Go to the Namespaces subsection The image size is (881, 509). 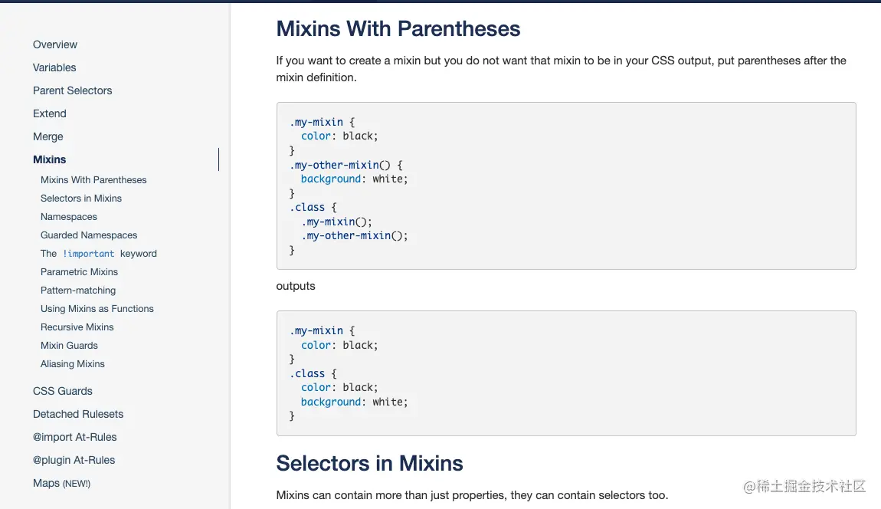click(69, 217)
